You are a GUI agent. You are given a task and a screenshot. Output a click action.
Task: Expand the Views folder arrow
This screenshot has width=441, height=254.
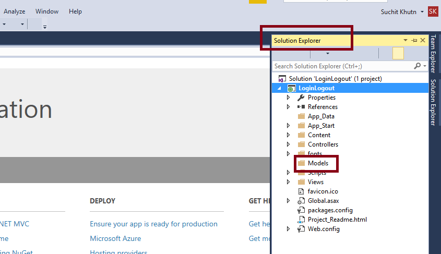288,182
